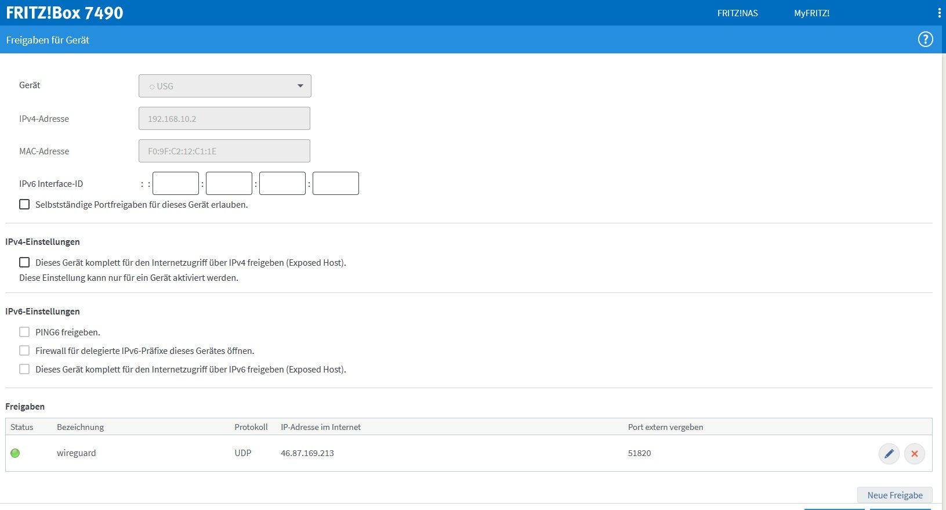Click the IPv4-Einstellungen section heading
This screenshot has width=946, height=510.
[x=42, y=242]
